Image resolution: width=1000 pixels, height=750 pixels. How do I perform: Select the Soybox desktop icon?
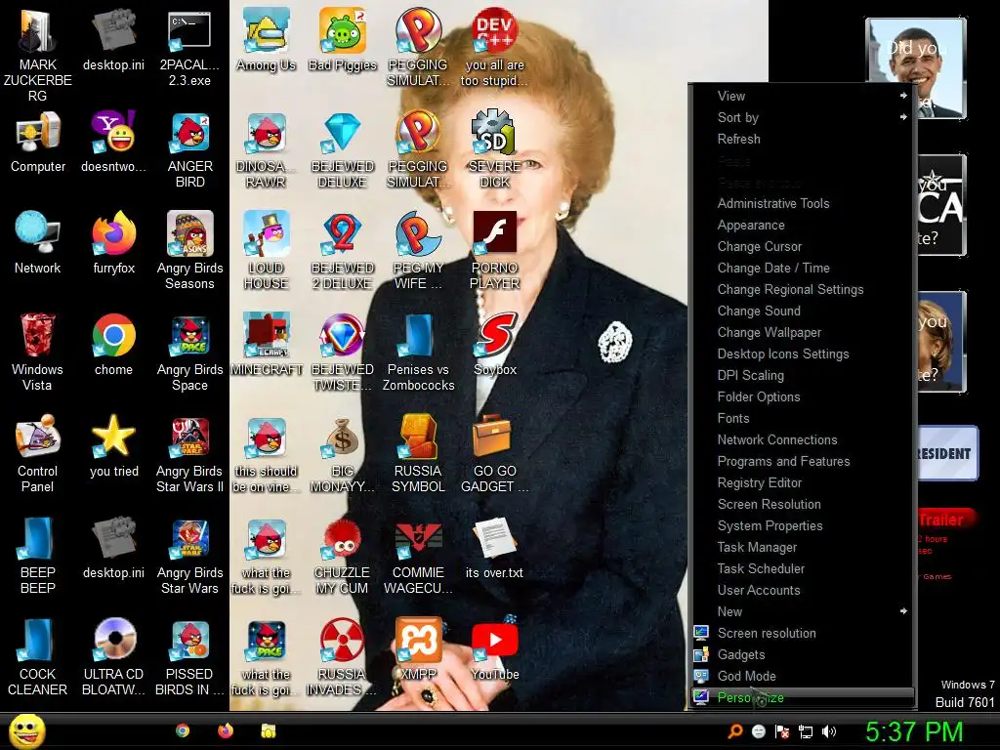coord(495,345)
